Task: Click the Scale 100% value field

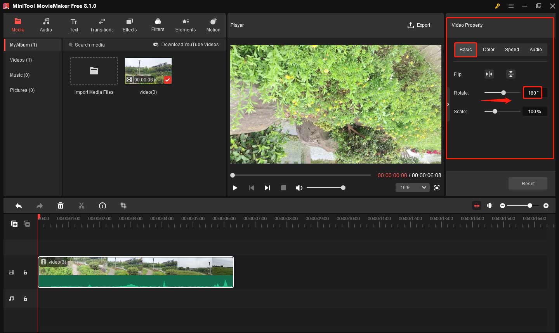Action: (x=535, y=111)
